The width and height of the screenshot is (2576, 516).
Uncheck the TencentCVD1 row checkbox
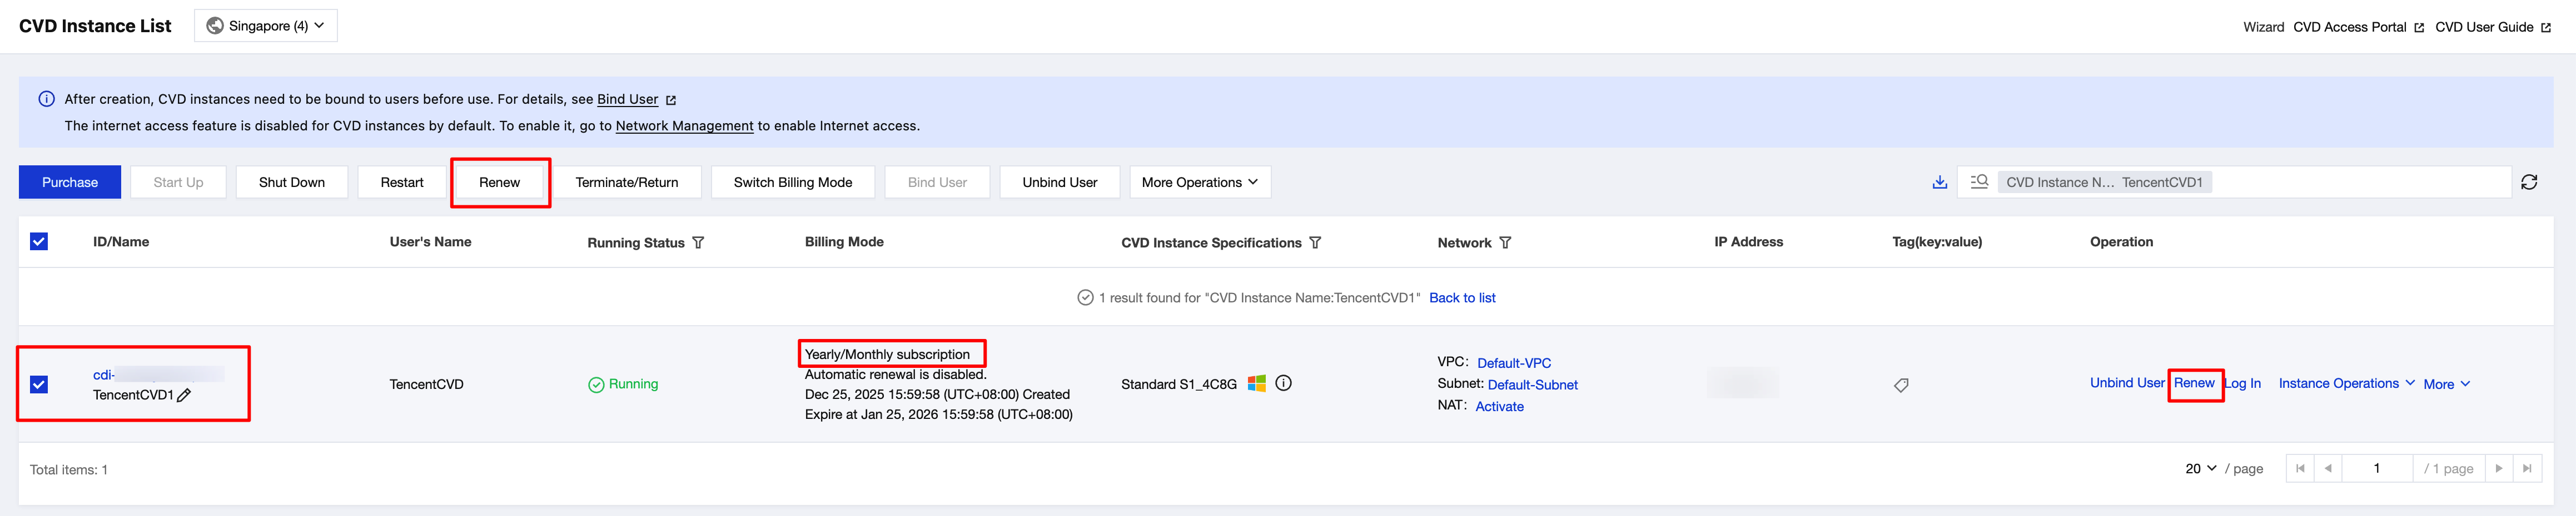click(x=39, y=385)
